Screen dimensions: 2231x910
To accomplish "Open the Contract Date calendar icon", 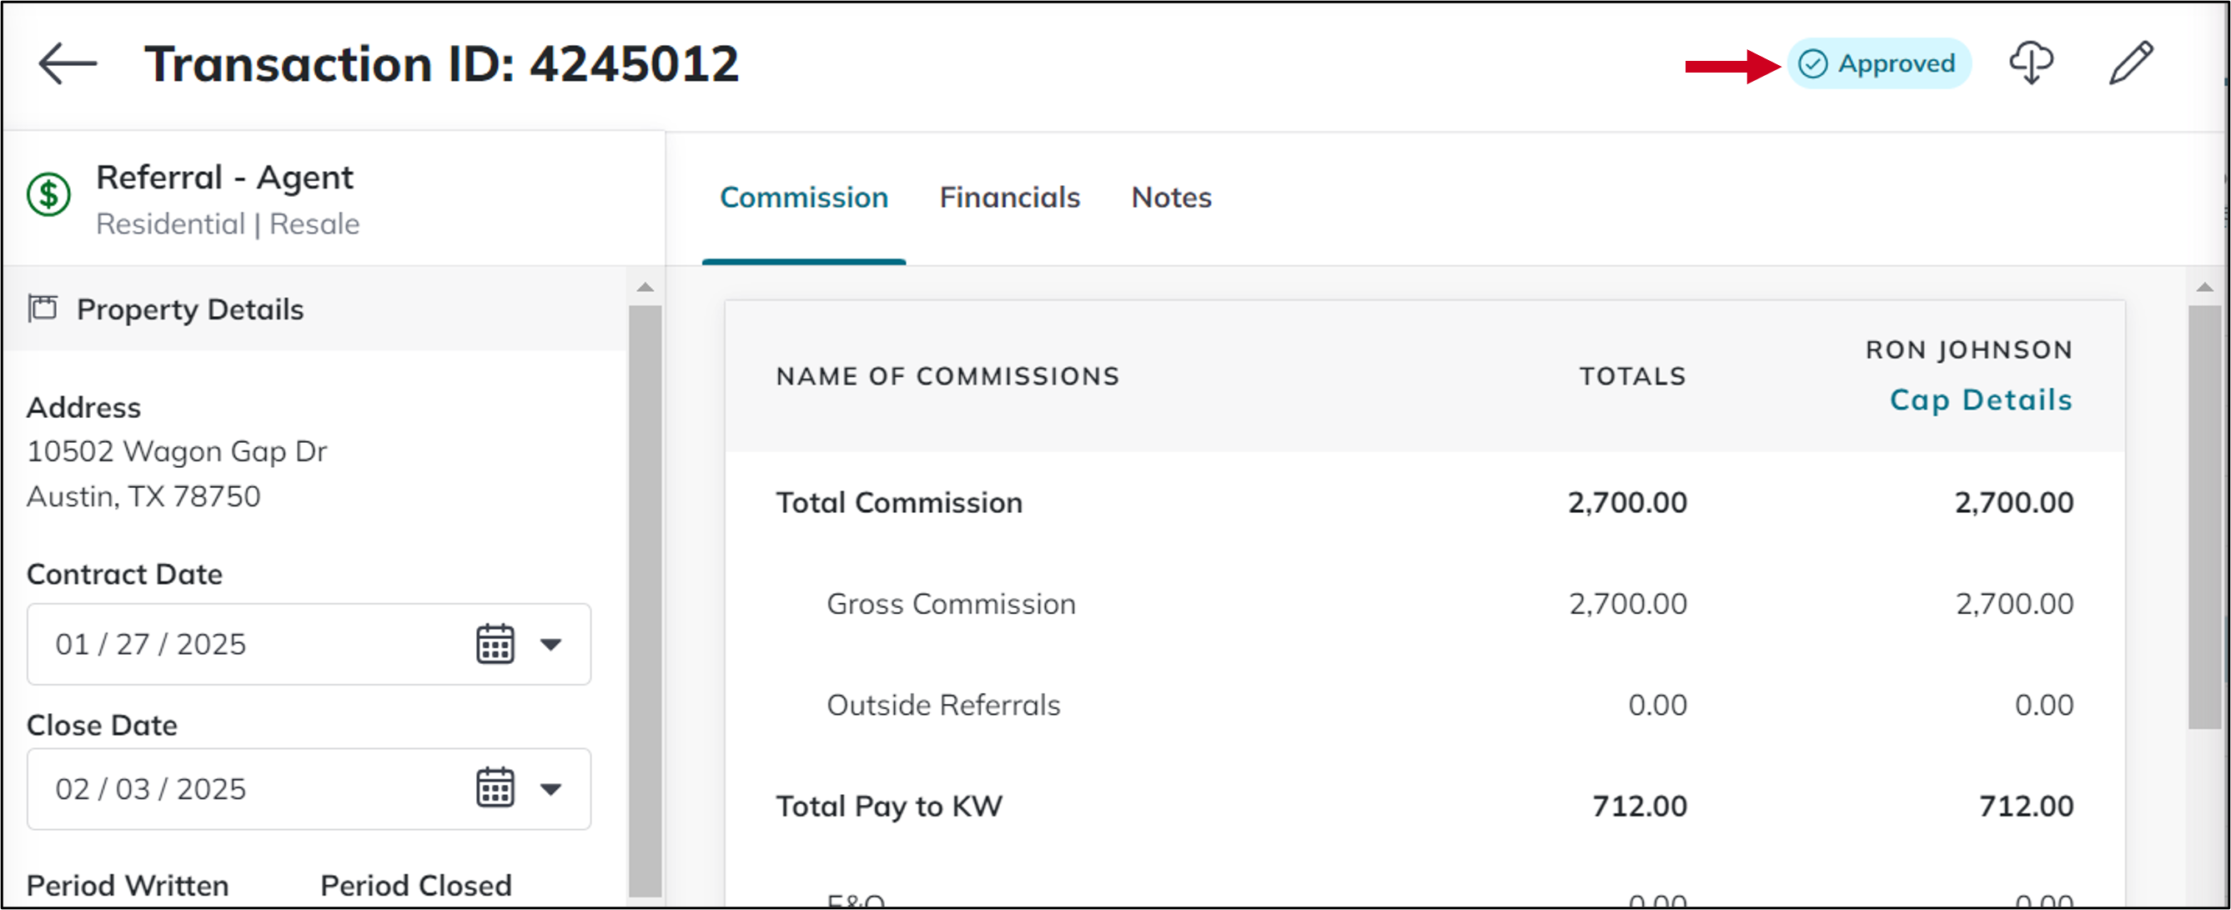I will [495, 644].
